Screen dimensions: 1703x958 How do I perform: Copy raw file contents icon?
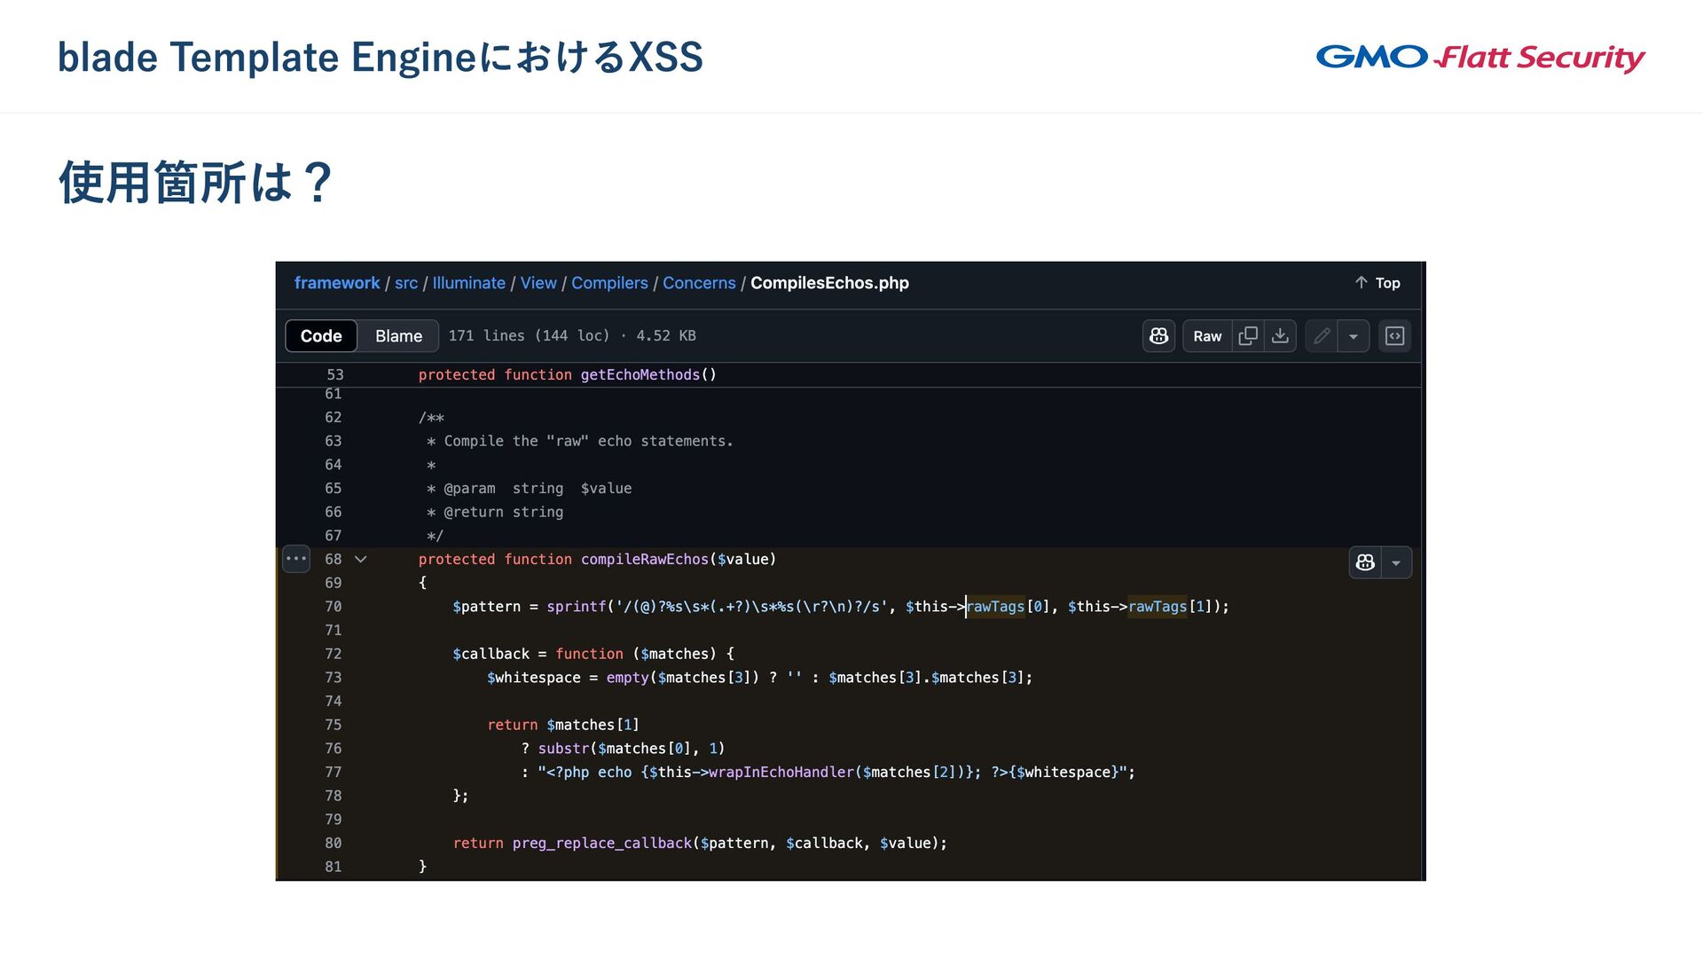click(1248, 336)
